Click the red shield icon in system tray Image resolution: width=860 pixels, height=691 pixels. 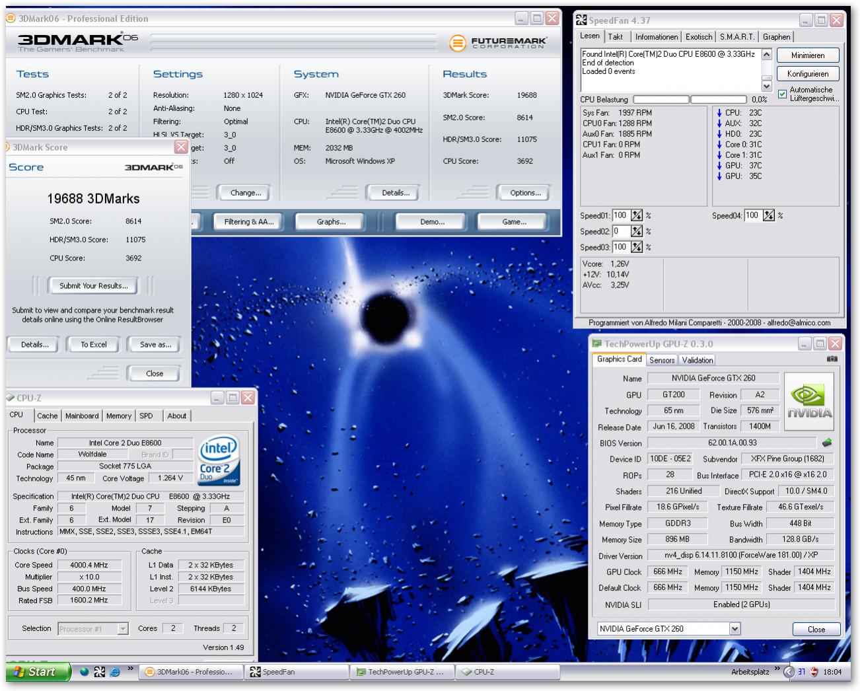[814, 672]
